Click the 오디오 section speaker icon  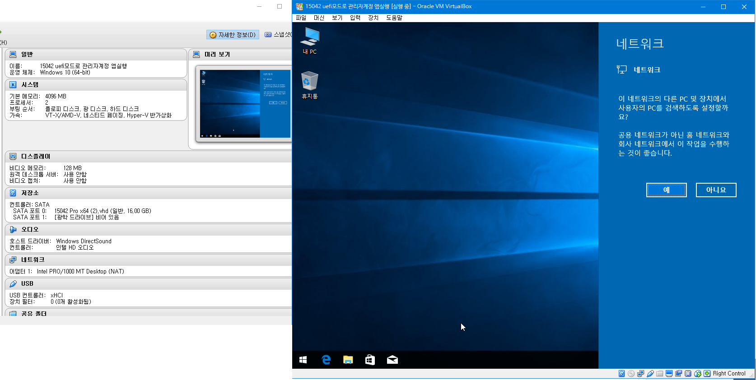(x=13, y=229)
